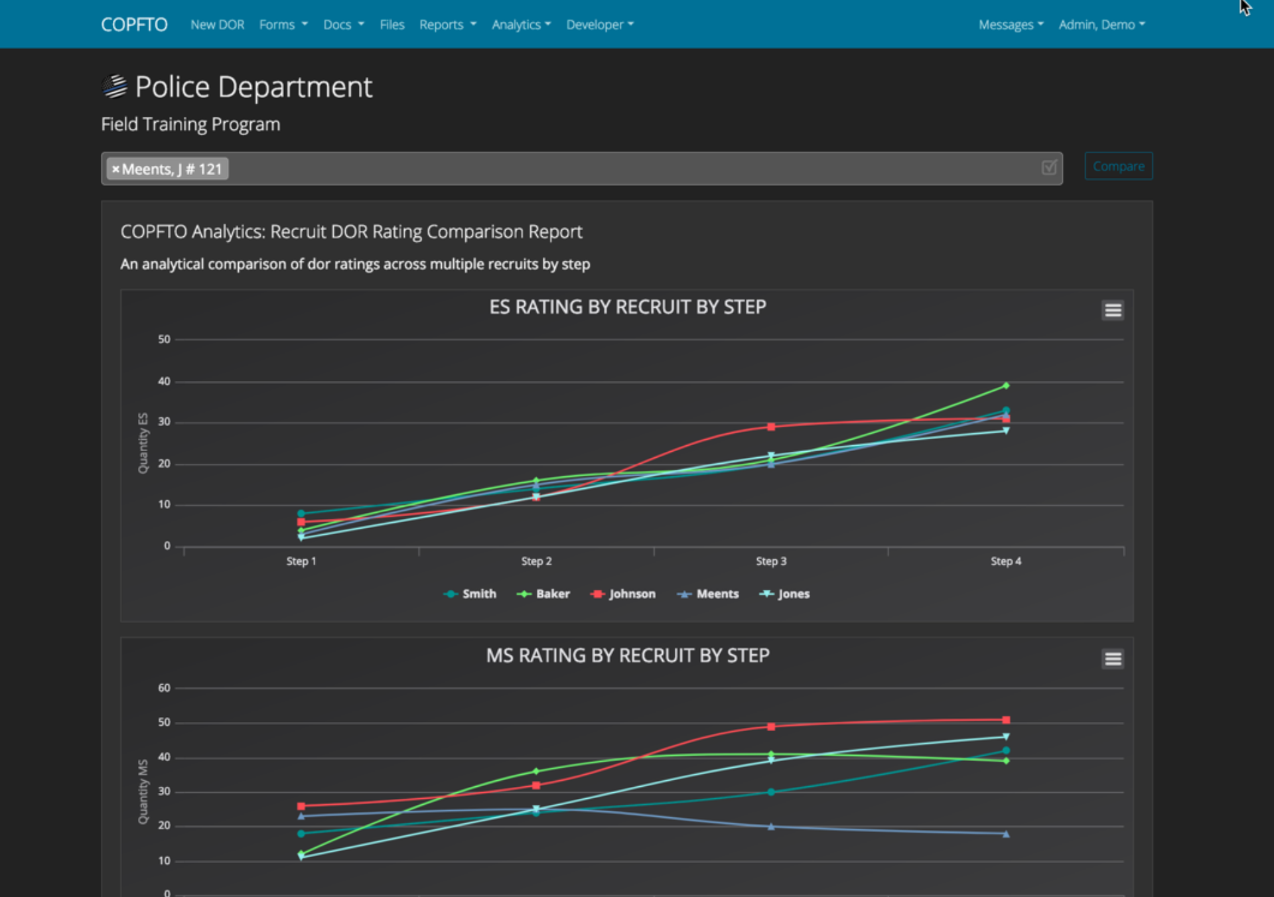
Task: Go to New DOR page
Action: [218, 25]
